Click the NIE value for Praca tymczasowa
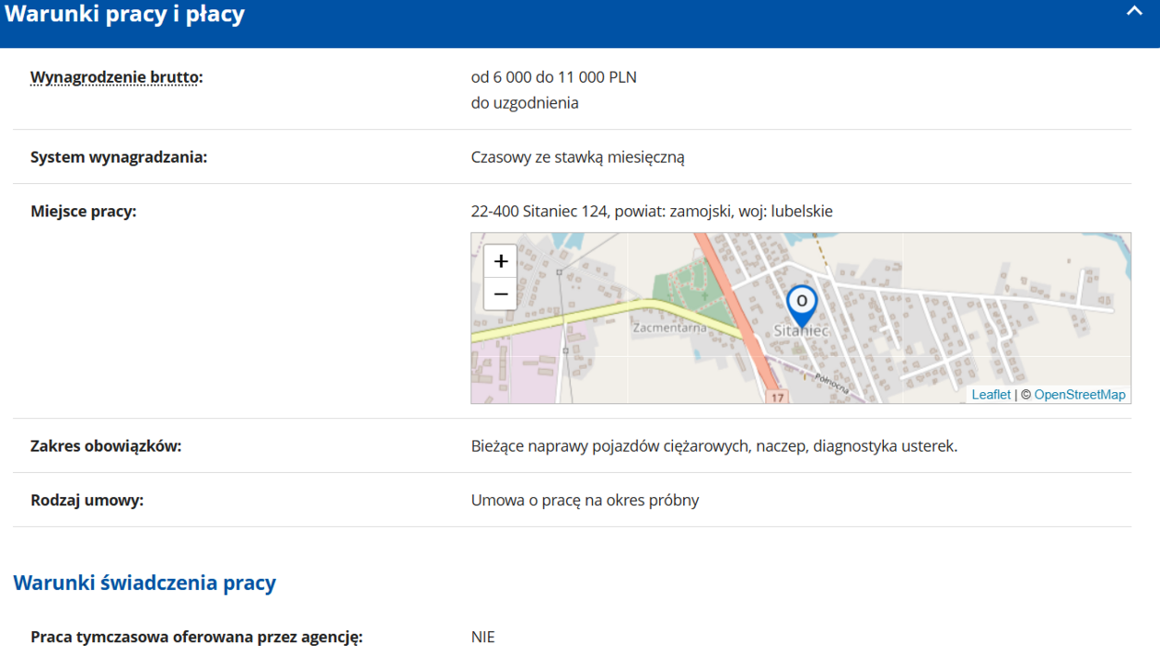 click(x=482, y=637)
